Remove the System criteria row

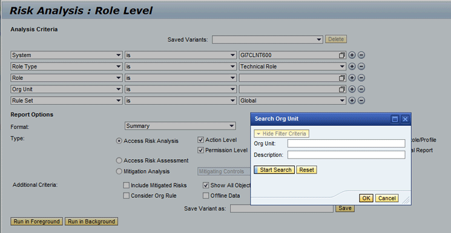361,55
